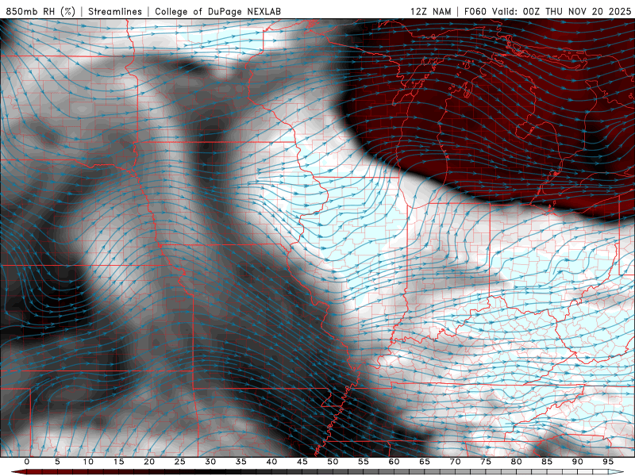Click the '850mb RH (%)' title text
The width and height of the screenshot is (635, 476).
coord(40,11)
